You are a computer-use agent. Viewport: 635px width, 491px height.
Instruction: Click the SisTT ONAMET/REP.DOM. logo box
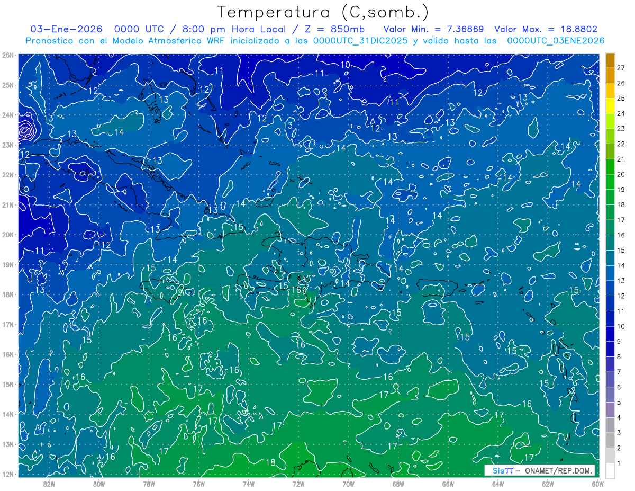point(540,470)
